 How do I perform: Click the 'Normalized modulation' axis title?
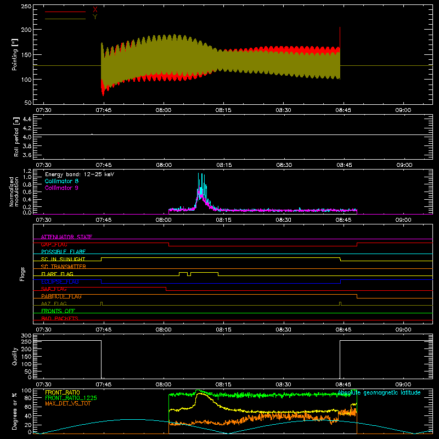(13, 192)
